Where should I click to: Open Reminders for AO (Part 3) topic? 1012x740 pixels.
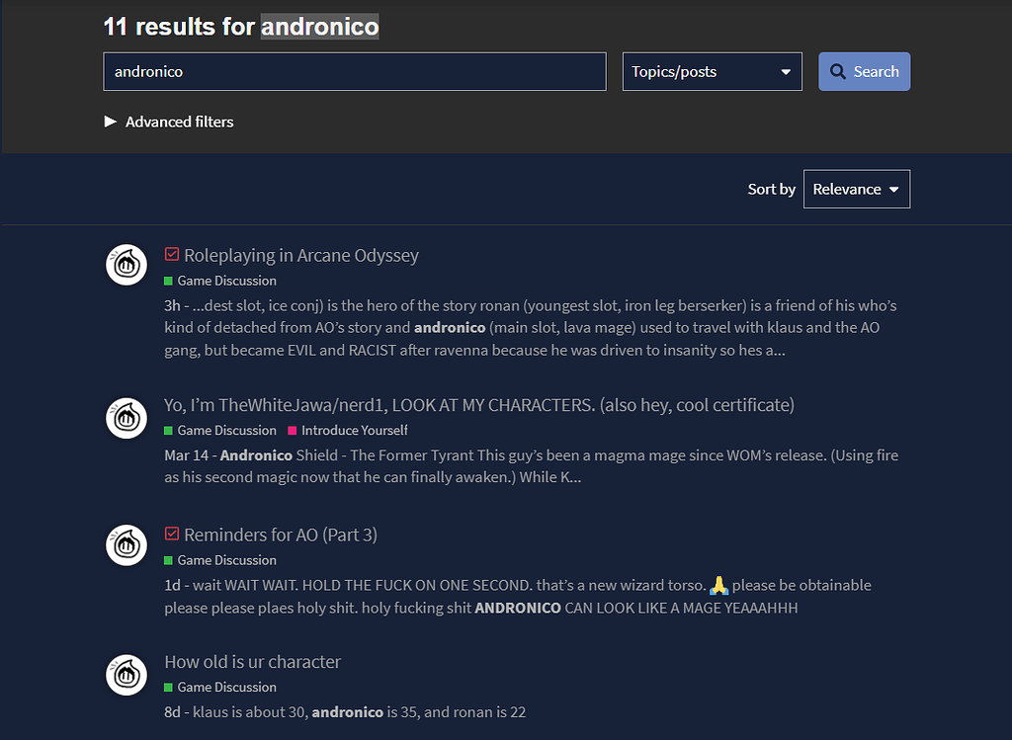point(281,534)
